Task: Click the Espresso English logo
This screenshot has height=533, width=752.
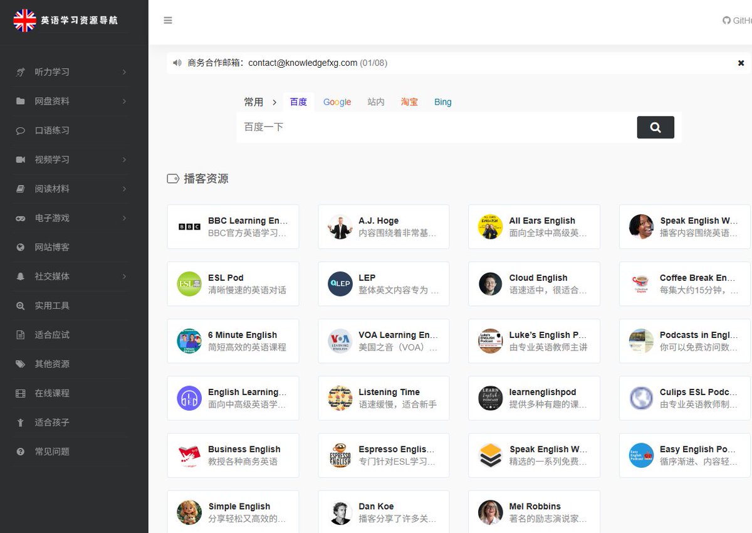Action: pos(340,455)
